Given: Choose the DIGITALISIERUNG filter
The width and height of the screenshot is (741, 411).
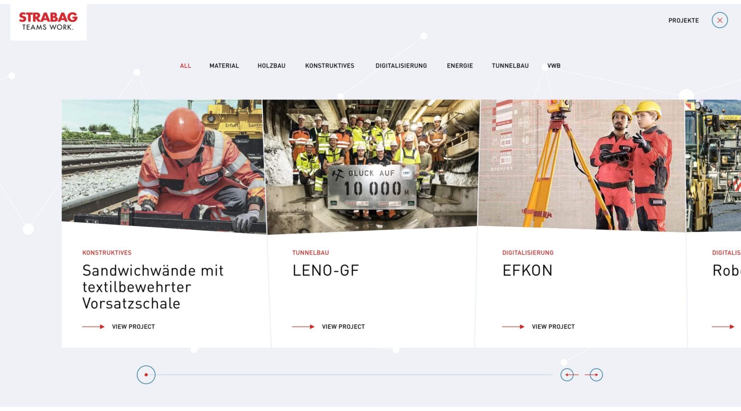Looking at the screenshot, I should [401, 66].
